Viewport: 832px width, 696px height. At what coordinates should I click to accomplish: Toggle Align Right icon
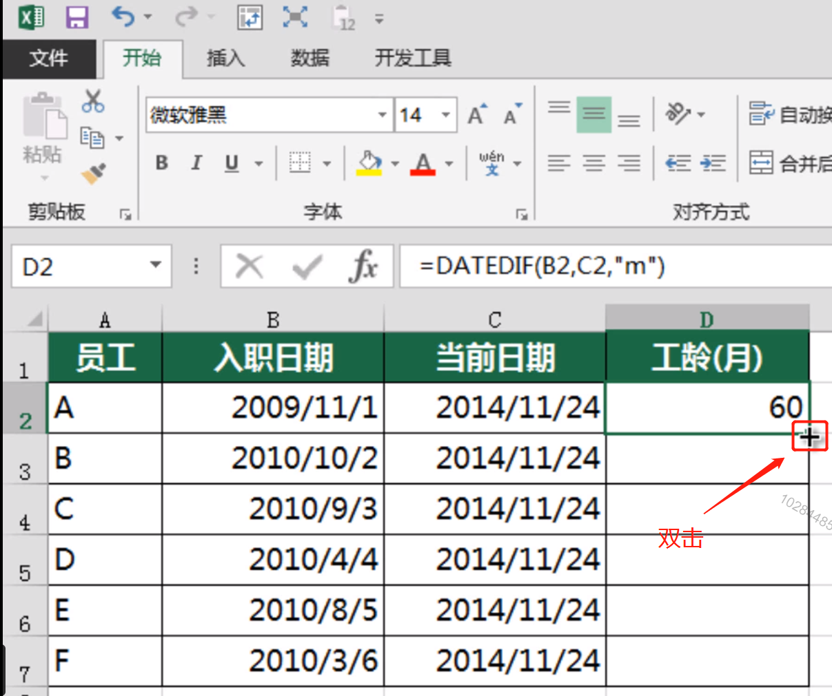(629, 163)
